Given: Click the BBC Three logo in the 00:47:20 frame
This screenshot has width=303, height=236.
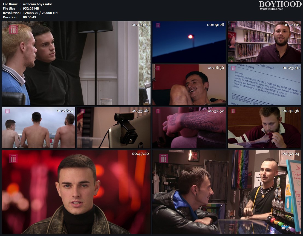Looking at the screenshot, I should [x=13, y=158].
